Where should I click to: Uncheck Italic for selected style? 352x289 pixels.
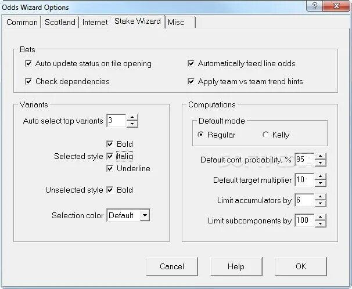click(x=110, y=156)
